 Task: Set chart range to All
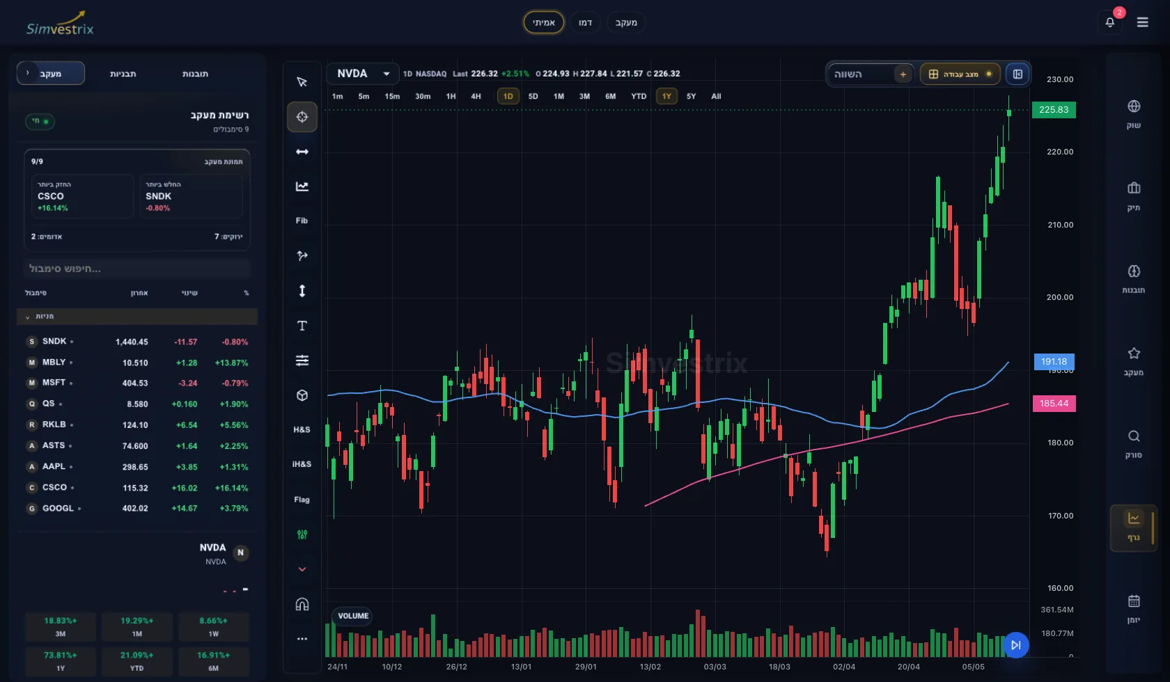[x=716, y=96]
